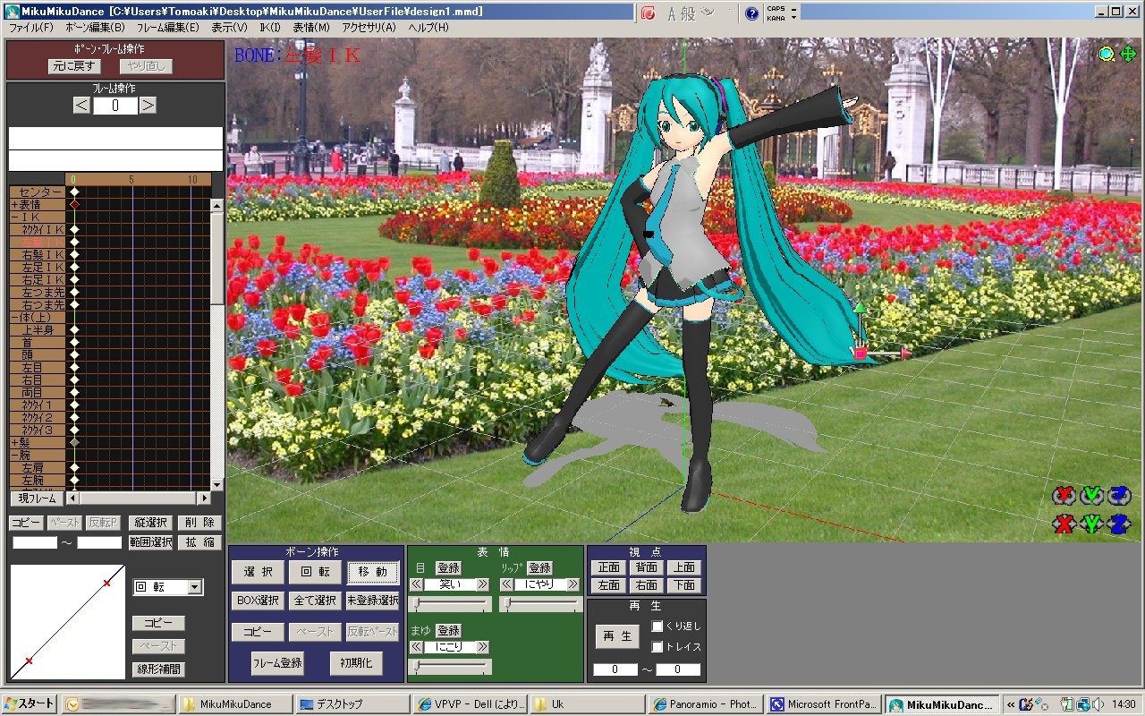Click the フレーム登録 register frame button
This screenshot has width=1145, height=716.
[x=277, y=663]
